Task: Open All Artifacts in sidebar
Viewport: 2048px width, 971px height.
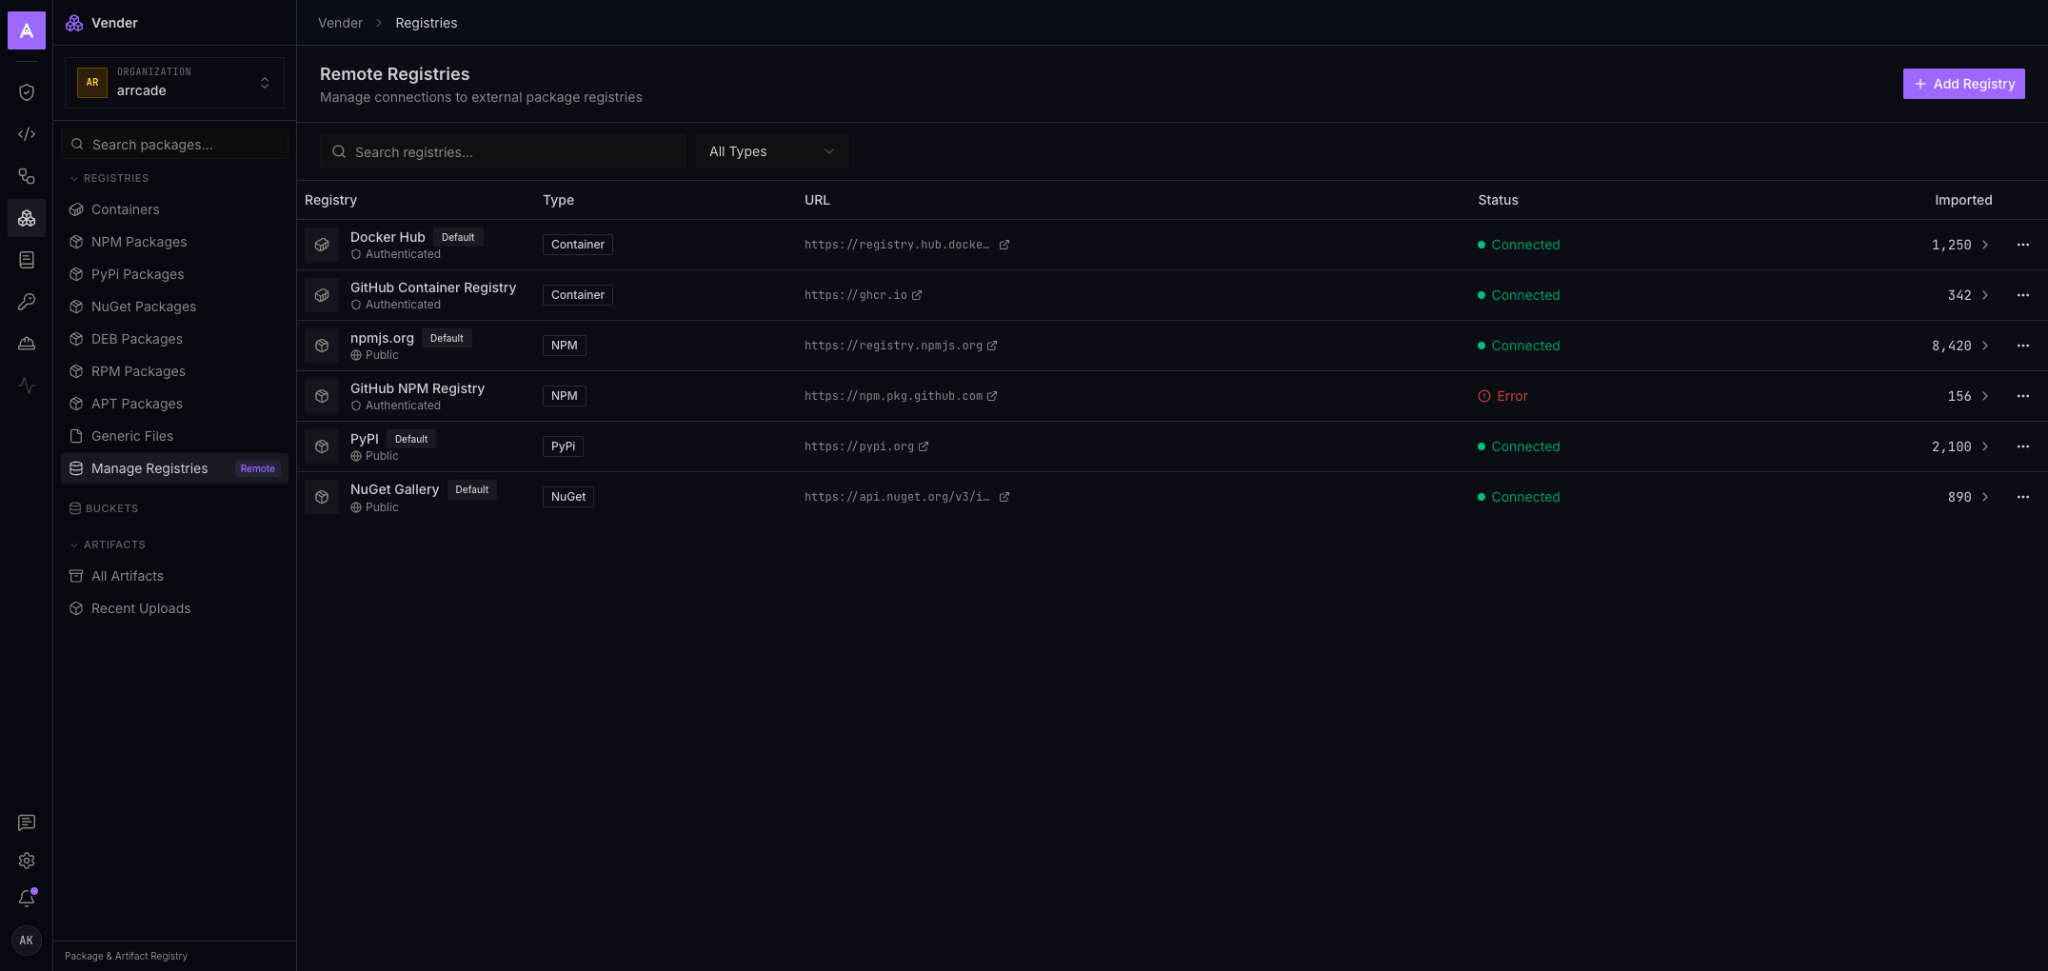Action: click(x=174, y=576)
